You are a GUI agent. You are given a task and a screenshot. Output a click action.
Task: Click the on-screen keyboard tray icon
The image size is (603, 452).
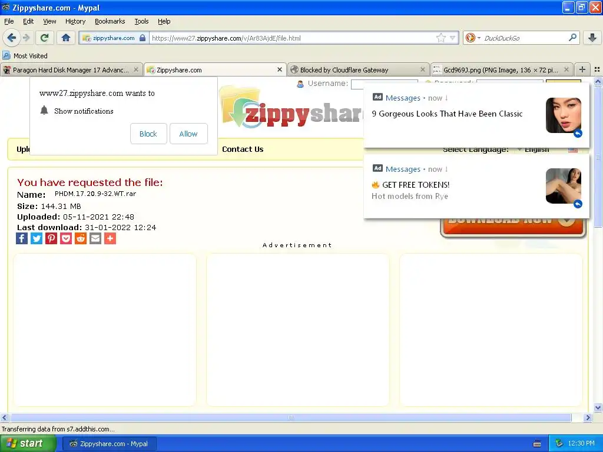537,444
